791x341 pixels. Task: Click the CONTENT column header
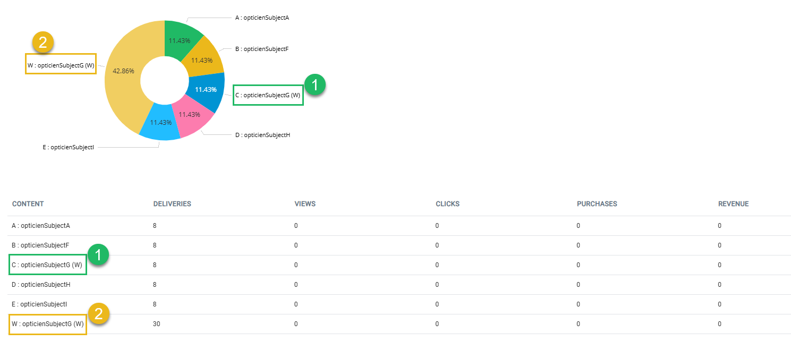click(28, 204)
